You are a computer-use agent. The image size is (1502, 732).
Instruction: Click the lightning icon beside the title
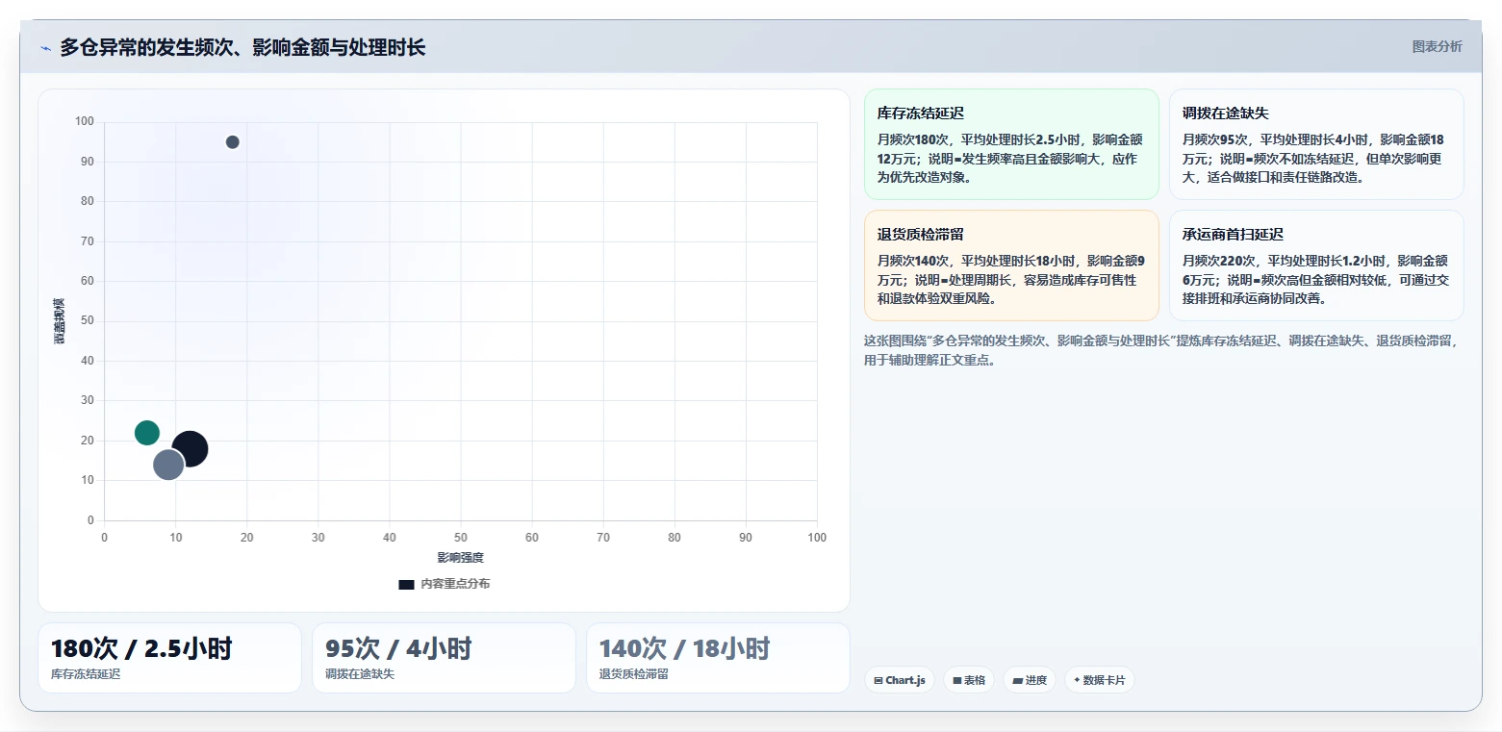pos(45,48)
